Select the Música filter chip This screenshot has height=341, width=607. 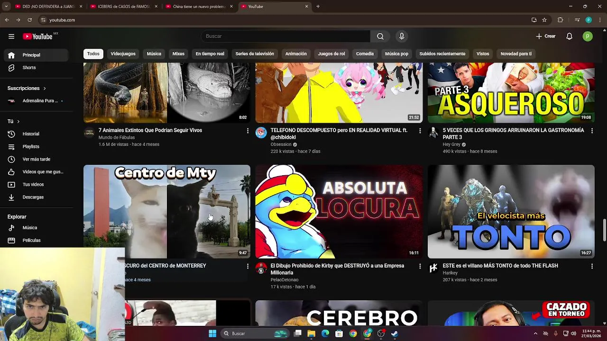[154, 54]
